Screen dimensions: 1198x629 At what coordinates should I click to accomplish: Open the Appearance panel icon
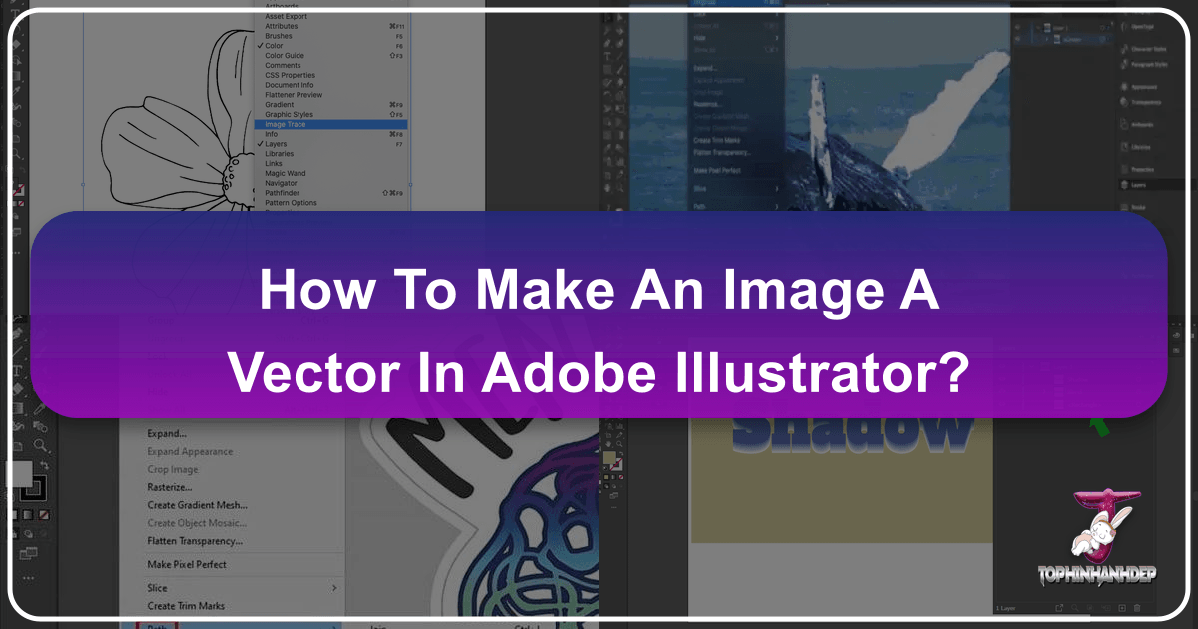tap(1140, 87)
